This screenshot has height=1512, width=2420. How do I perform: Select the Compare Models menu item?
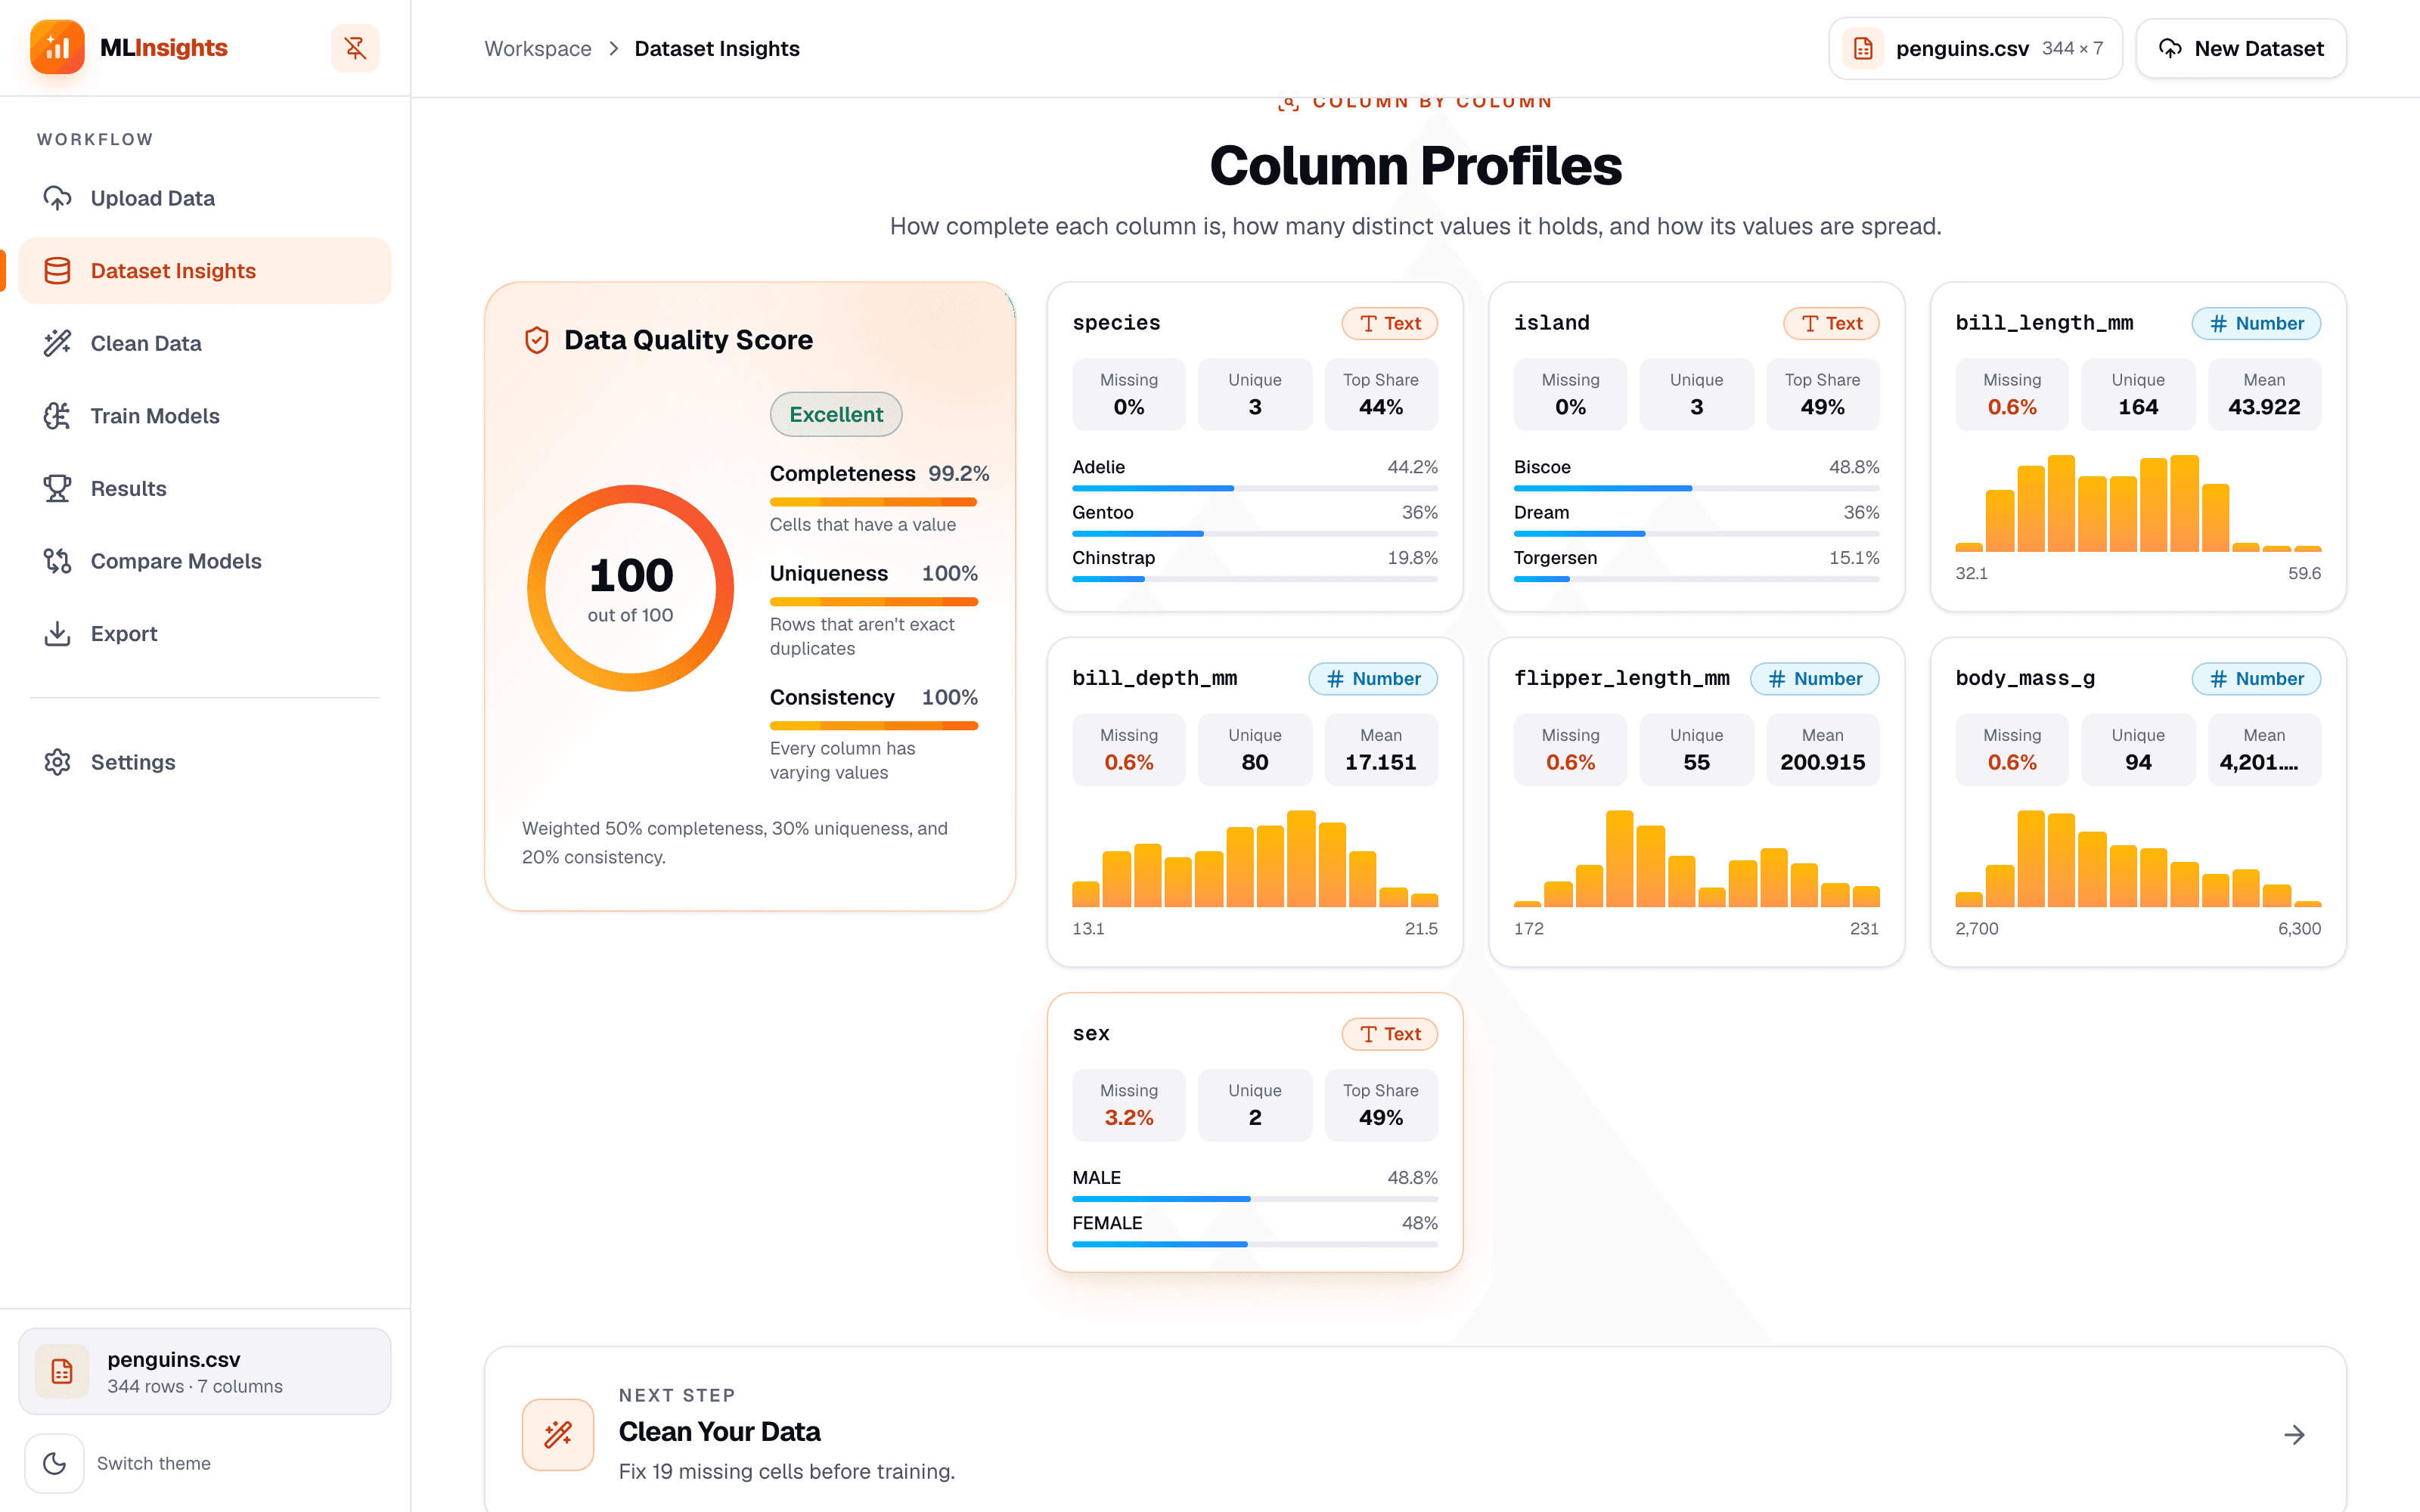(205, 561)
